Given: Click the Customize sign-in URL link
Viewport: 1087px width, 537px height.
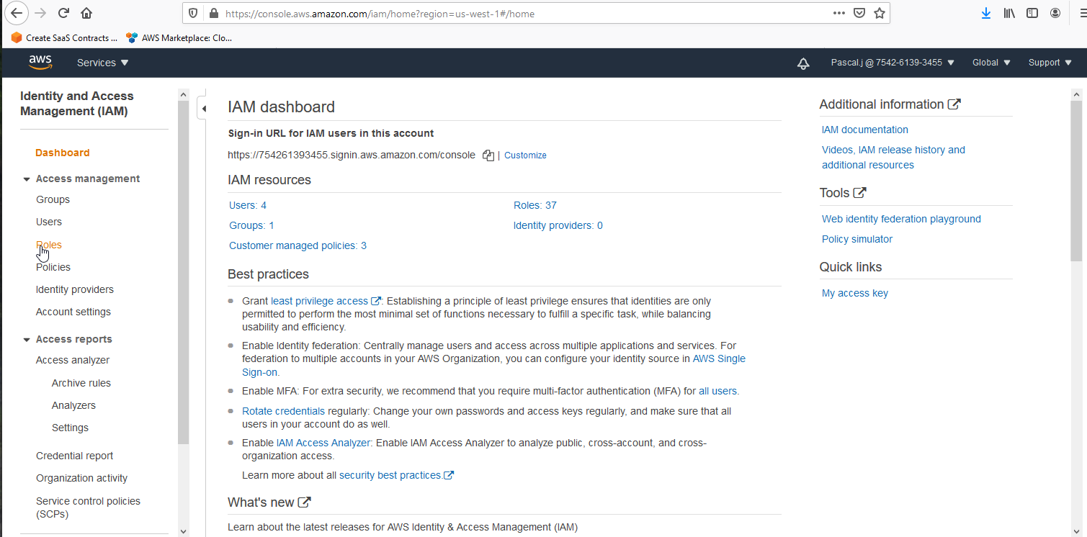Looking at the screenshot, I should [x=525, y=155].
